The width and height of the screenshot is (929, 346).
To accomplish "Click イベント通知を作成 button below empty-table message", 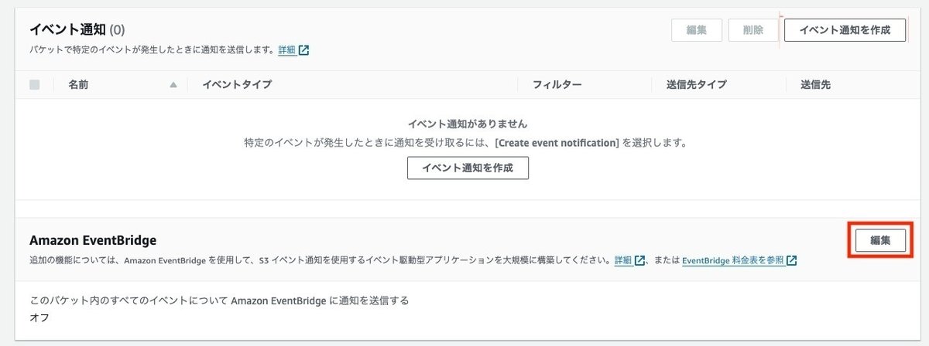I will point(468,168).
